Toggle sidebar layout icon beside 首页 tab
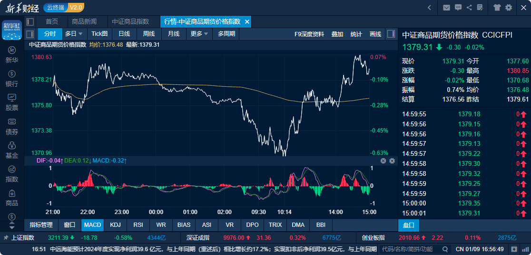This screenshot has height=255, width=531. (x=30, y=21)
